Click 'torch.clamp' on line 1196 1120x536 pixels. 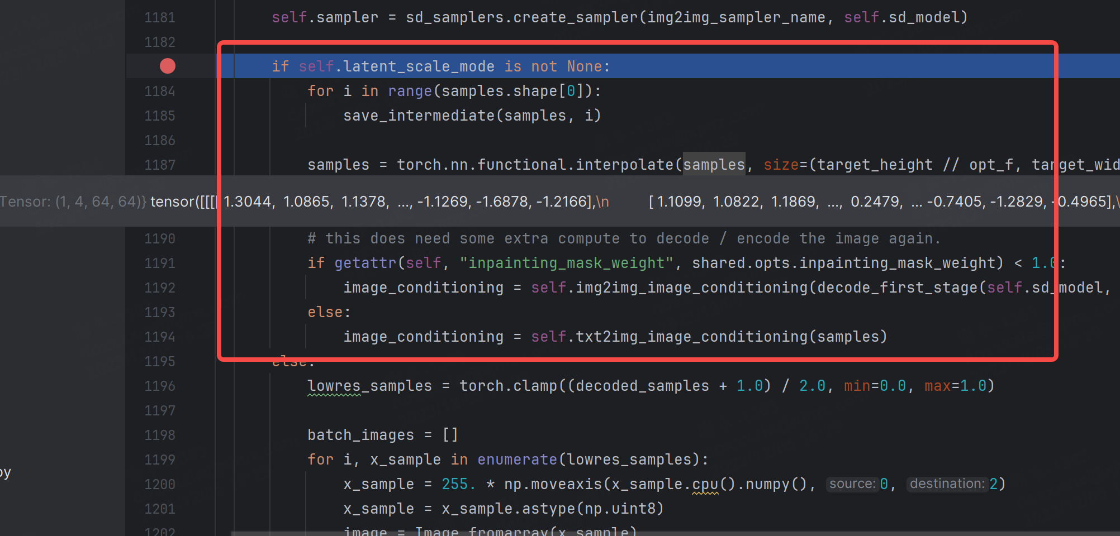click(509, 386)
